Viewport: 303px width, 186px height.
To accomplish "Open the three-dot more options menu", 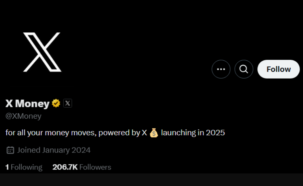I will click(221, 69).
